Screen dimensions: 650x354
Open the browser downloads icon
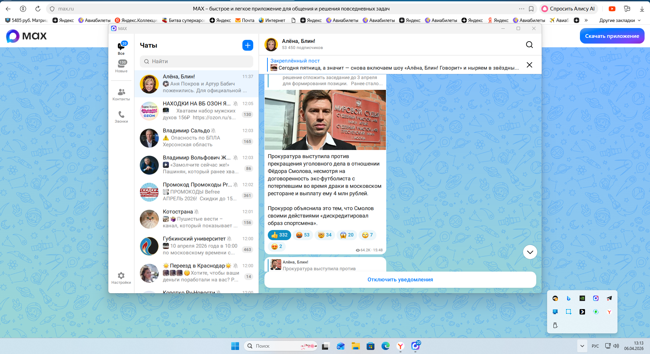pyautogui.click(x=642, y=9)
